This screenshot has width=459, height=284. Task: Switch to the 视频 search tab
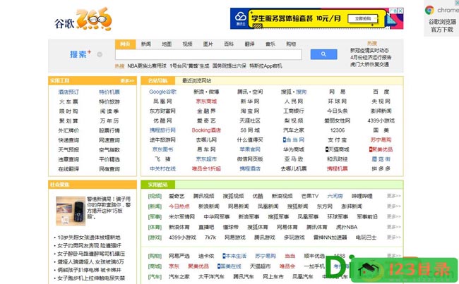point(187,44)
